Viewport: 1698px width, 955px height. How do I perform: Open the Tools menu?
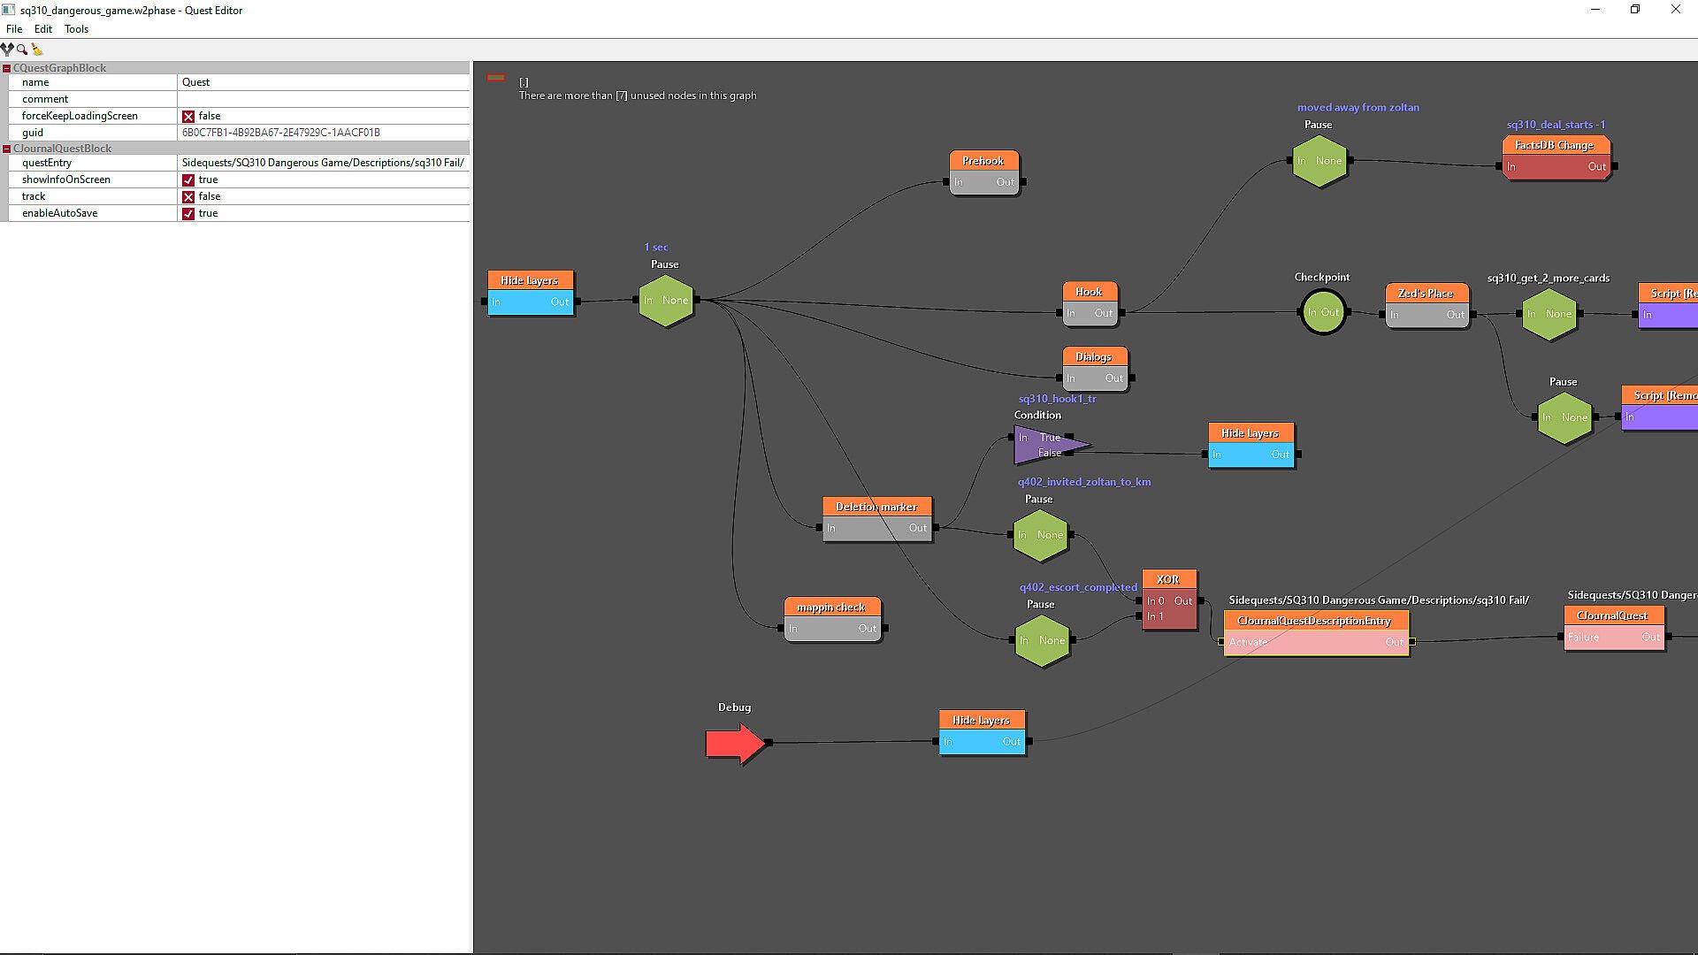[76, 29]
